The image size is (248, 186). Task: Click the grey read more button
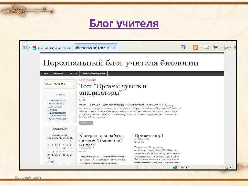pyautogui.click(x=86, y=123)
